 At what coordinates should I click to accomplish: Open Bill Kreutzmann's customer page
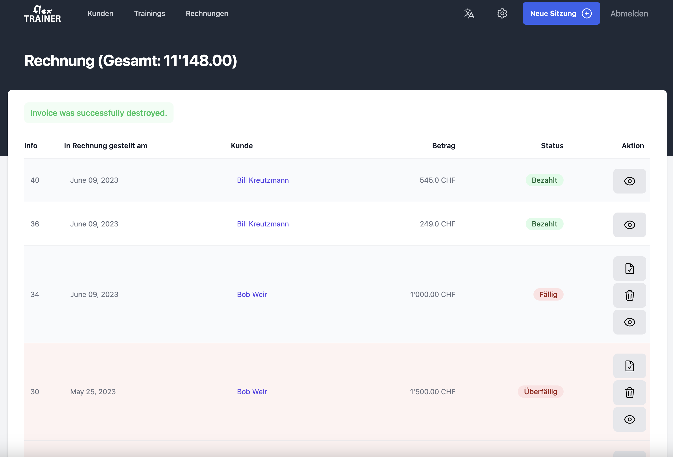pos(262,180)
